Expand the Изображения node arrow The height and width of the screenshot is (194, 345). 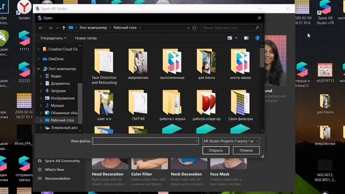coord(41,98)
